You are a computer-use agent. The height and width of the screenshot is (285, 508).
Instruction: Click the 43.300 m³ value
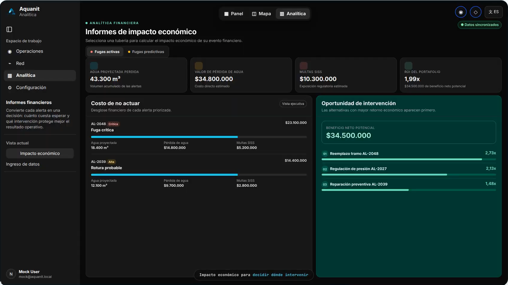tap(105, 79)
